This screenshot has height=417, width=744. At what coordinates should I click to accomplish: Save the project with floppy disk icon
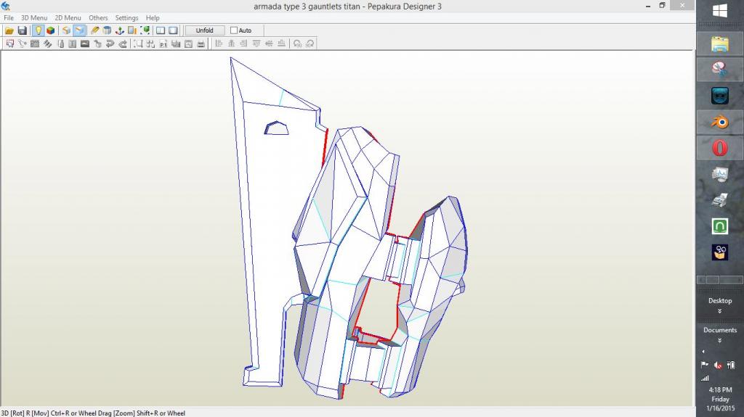(23, 30)
